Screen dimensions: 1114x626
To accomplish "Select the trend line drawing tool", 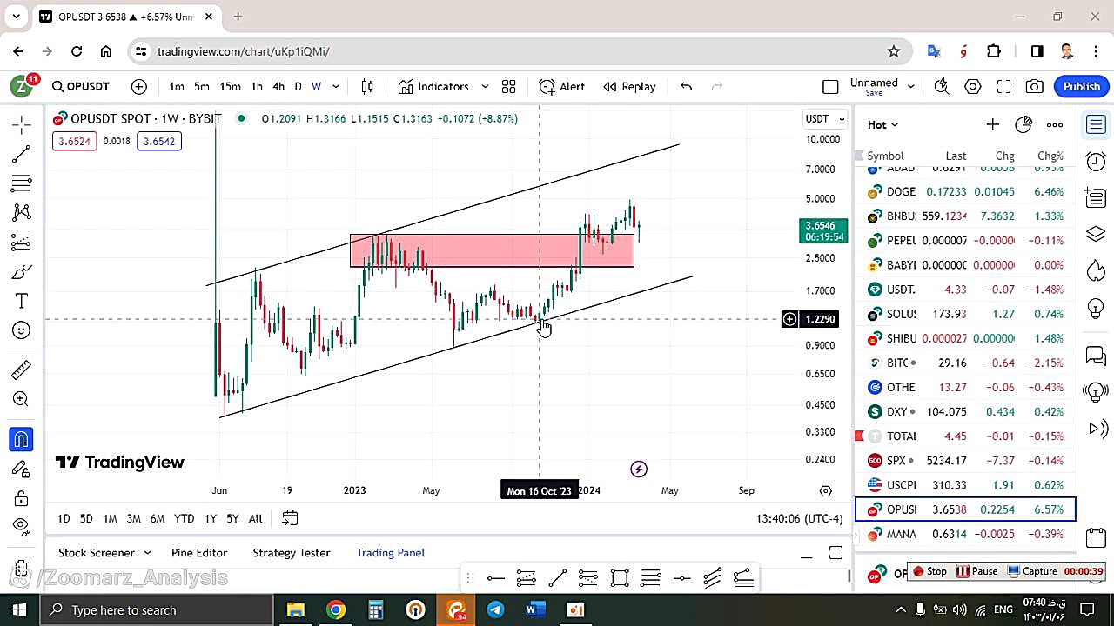I will (x=22, y=154).
